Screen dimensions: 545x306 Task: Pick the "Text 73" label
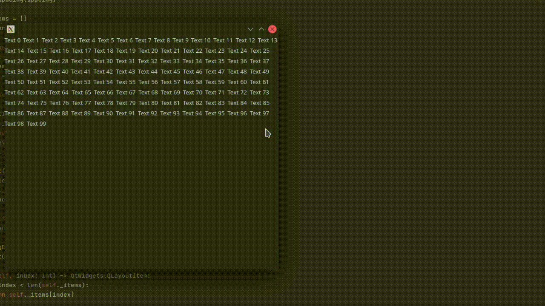click(259, 93)
